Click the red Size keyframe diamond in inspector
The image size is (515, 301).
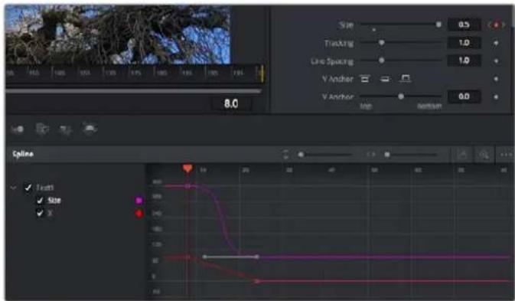pyautogui.click(x=496, y=25)
